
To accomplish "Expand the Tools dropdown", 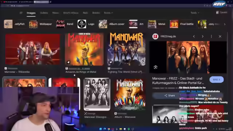I will point(195,13).
